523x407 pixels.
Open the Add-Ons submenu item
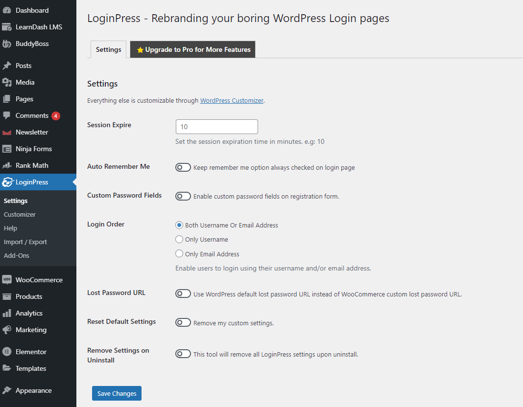tap(17, 255)
